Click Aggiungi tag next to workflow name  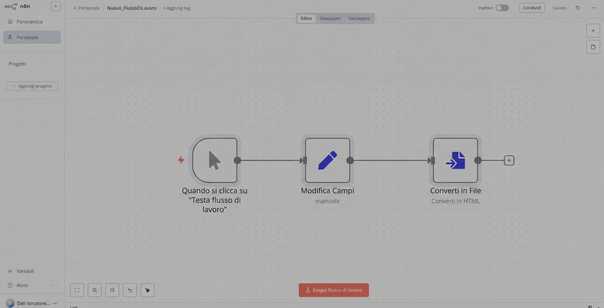[177, 8]
